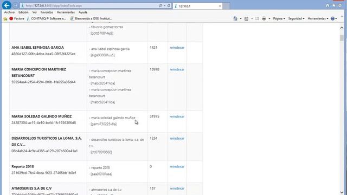Open the Bienvenido a IDSE favorite link

(x=91, y=18)
